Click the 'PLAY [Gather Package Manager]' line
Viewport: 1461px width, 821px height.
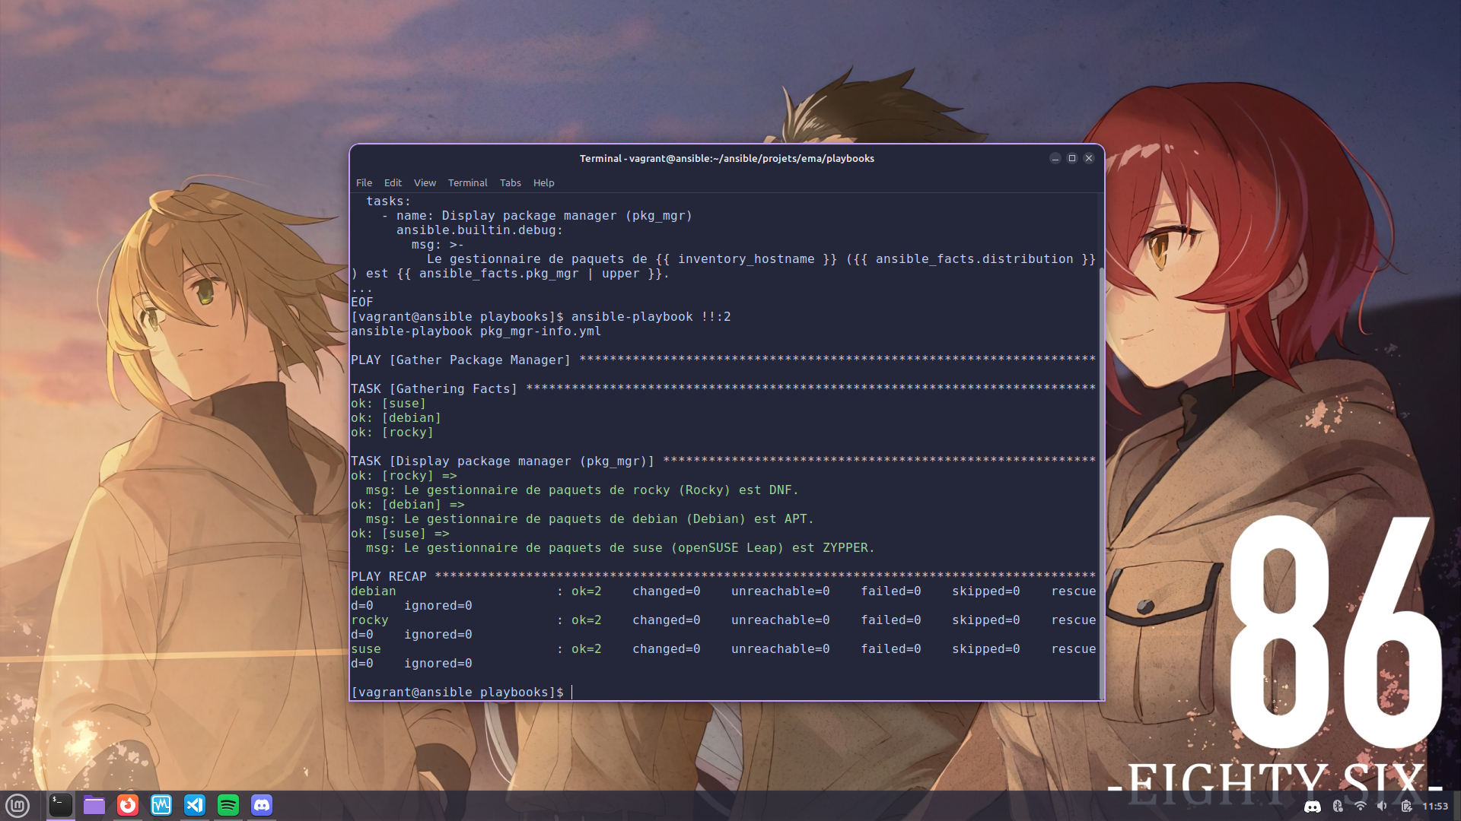[723, 360]
